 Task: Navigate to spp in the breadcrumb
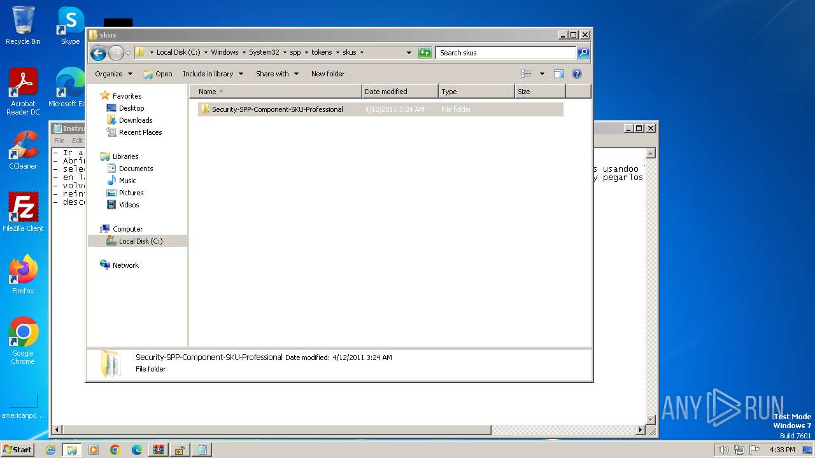[295, 53]
